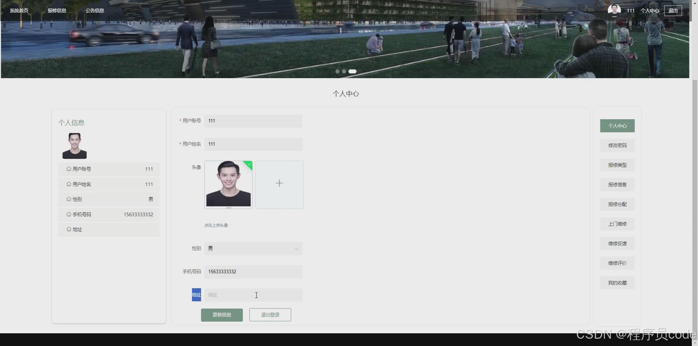
Task: Select 个人中心 in the right side menu
Action: click(617, 126)
